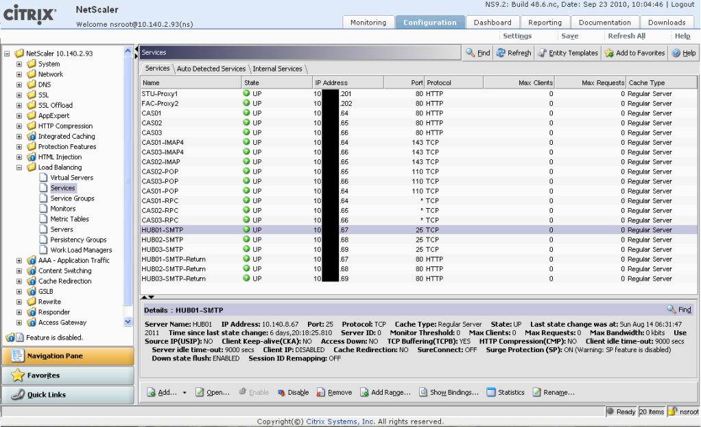Viewport: 701px width, 427px height.
Task: Click the Save link
Action: tap(569, 36)
